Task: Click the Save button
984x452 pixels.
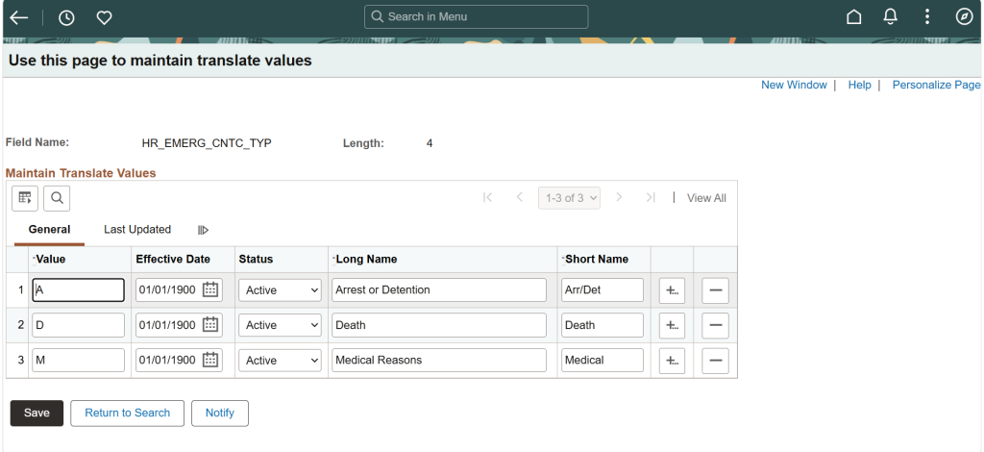Action: pos(37,414)
